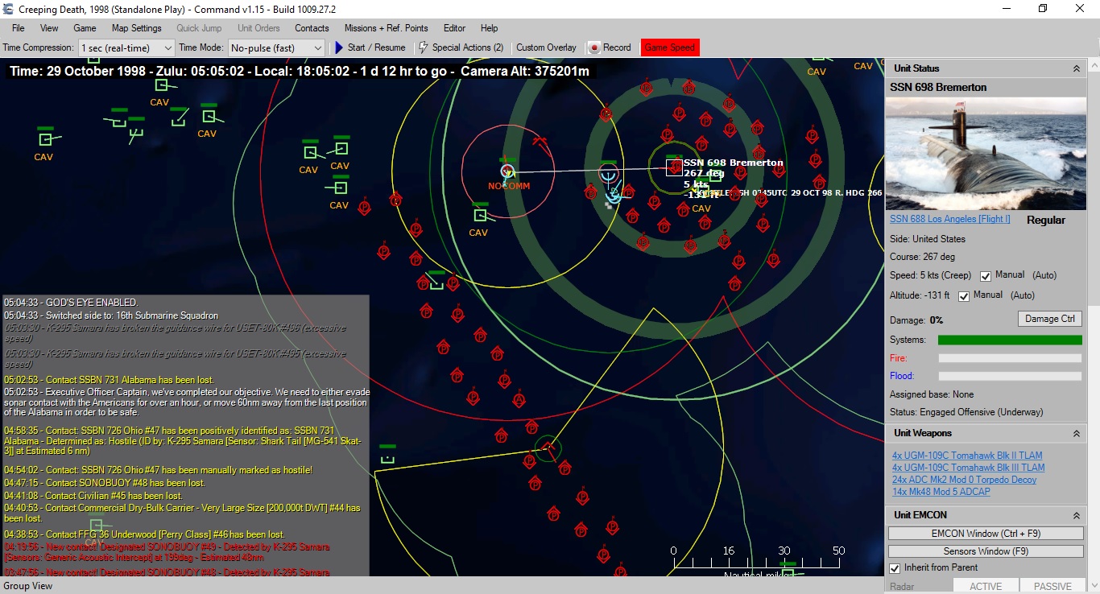Click the Command app icon in the title bar

9,9
